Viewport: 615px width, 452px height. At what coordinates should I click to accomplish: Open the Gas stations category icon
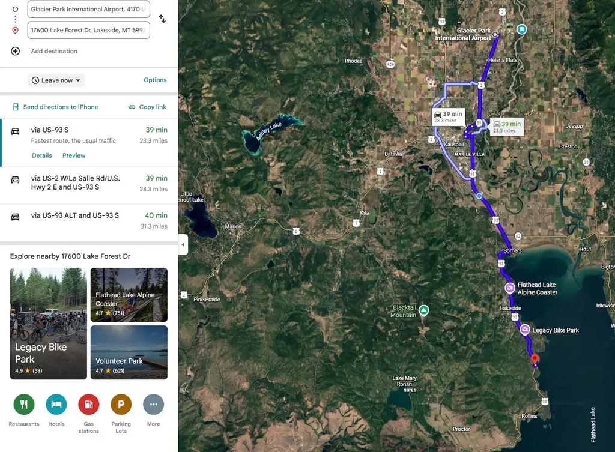[89, 404]
